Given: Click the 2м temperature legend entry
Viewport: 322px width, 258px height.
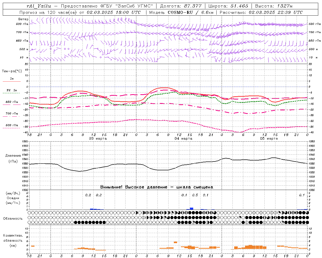Looking at the screenshot, I should click(x=12, y=79).
